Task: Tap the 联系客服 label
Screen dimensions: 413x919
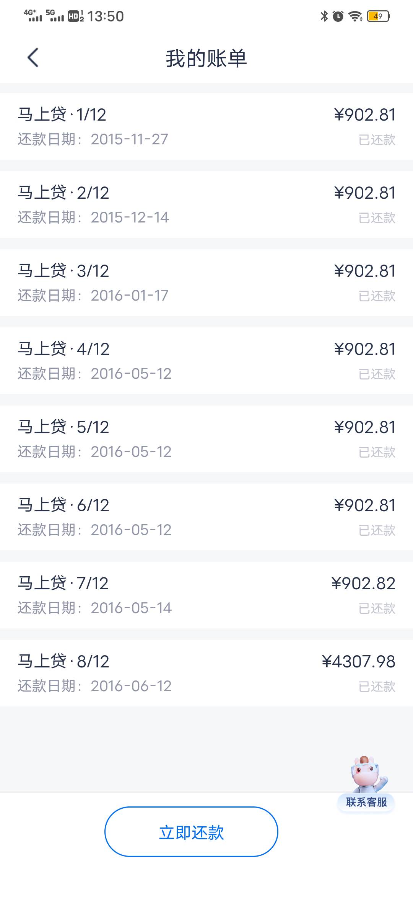Action: point(366,802)
